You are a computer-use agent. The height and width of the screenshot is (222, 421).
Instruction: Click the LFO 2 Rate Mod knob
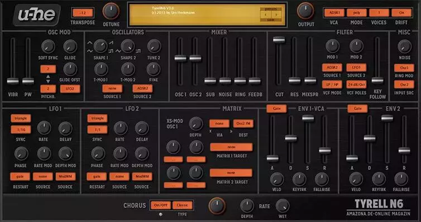coord(120,153)
